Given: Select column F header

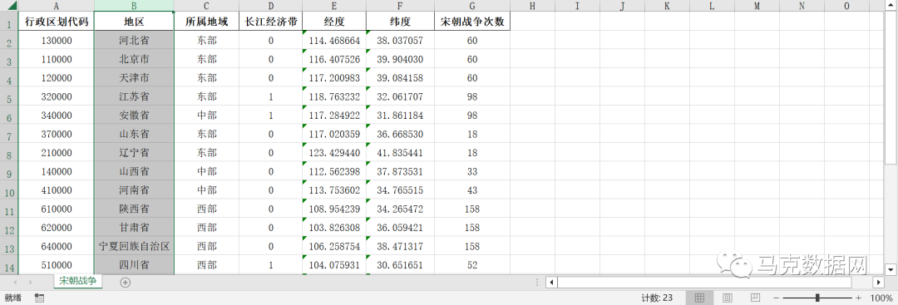Looking at the screenshot, I should (400, 6).
